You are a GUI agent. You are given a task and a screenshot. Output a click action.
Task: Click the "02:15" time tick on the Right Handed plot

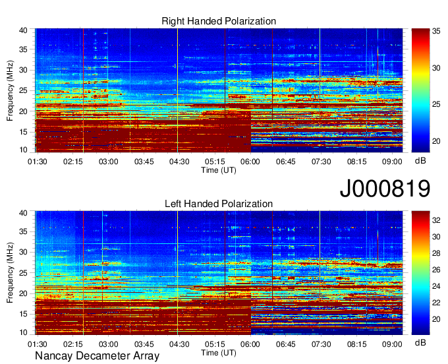[x=73, y=162]
